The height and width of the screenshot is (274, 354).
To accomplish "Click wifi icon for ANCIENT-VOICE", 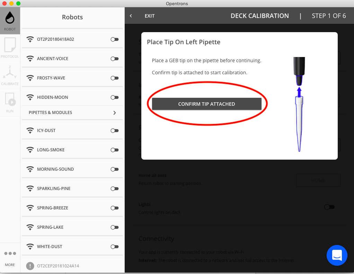I will pyautogui.click(x=30, y=58).
